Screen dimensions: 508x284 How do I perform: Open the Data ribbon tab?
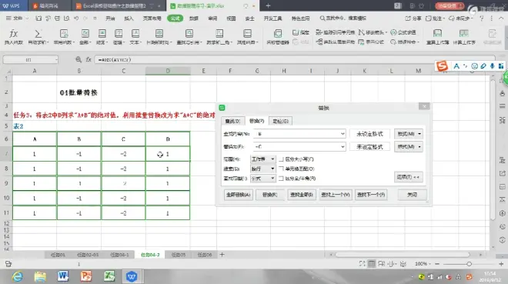click(x=194, y=18)
